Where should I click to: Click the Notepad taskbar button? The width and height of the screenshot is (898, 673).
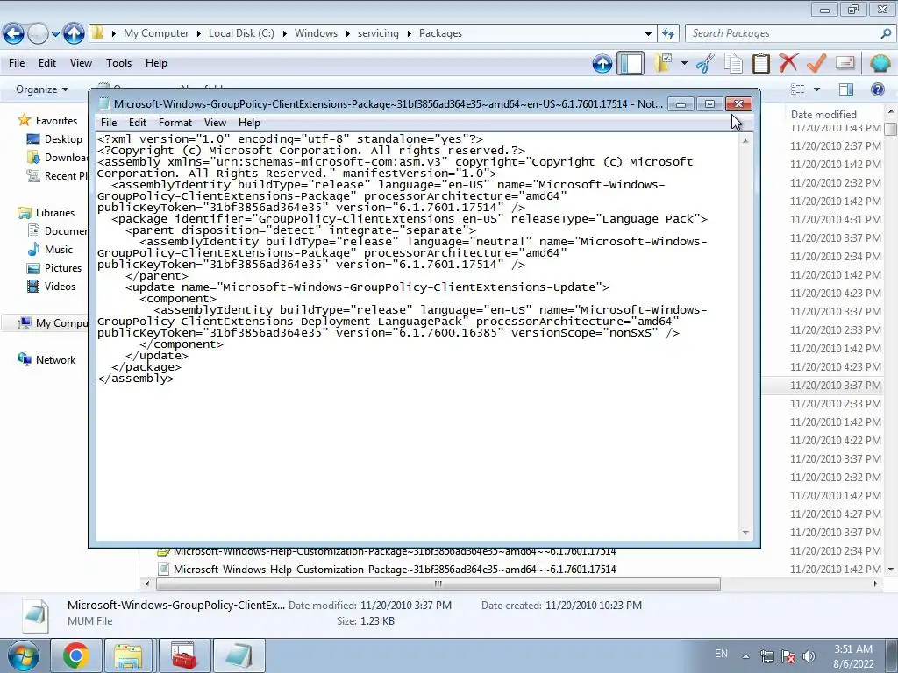[x=239, y=655]
